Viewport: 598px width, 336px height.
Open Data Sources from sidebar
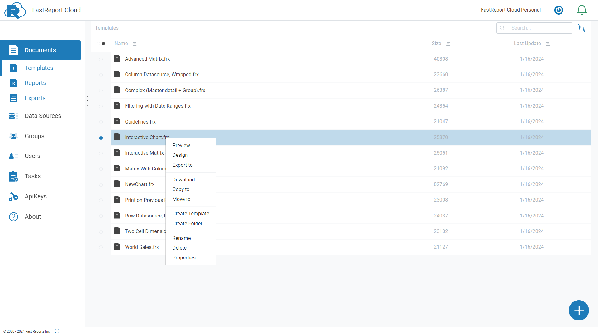(x=43, y=116)
